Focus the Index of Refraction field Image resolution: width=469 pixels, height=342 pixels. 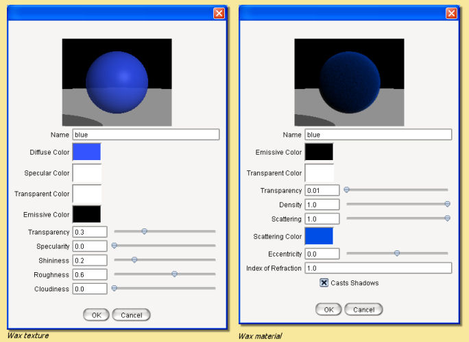tap(378, 268)
